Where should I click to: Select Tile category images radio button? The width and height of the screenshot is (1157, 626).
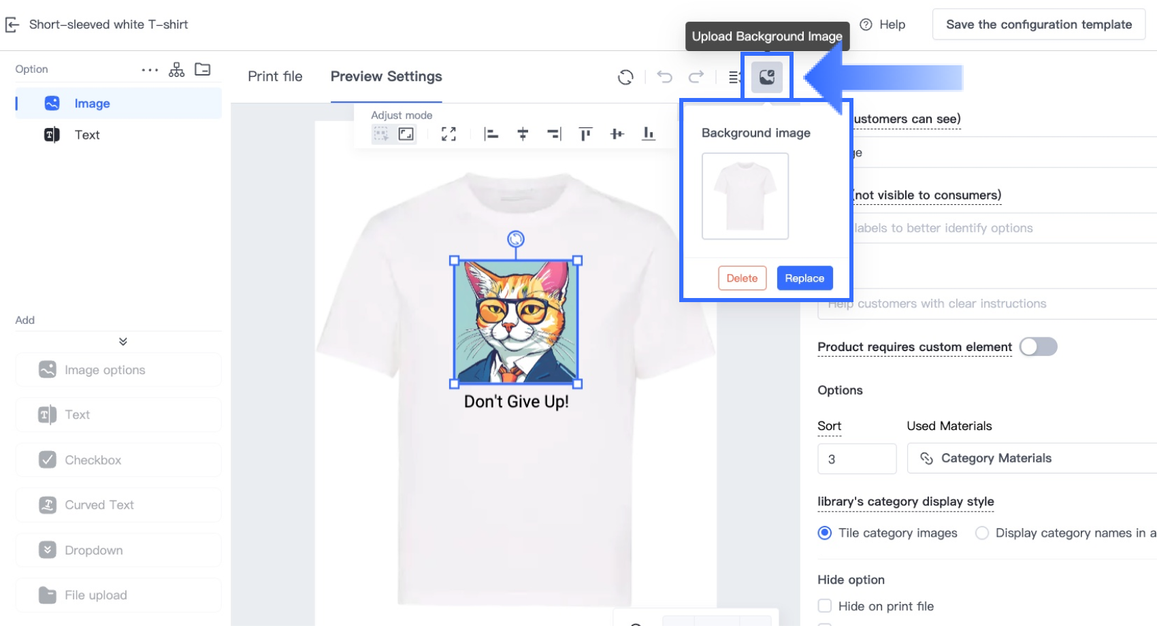click(x=825, y=533)
